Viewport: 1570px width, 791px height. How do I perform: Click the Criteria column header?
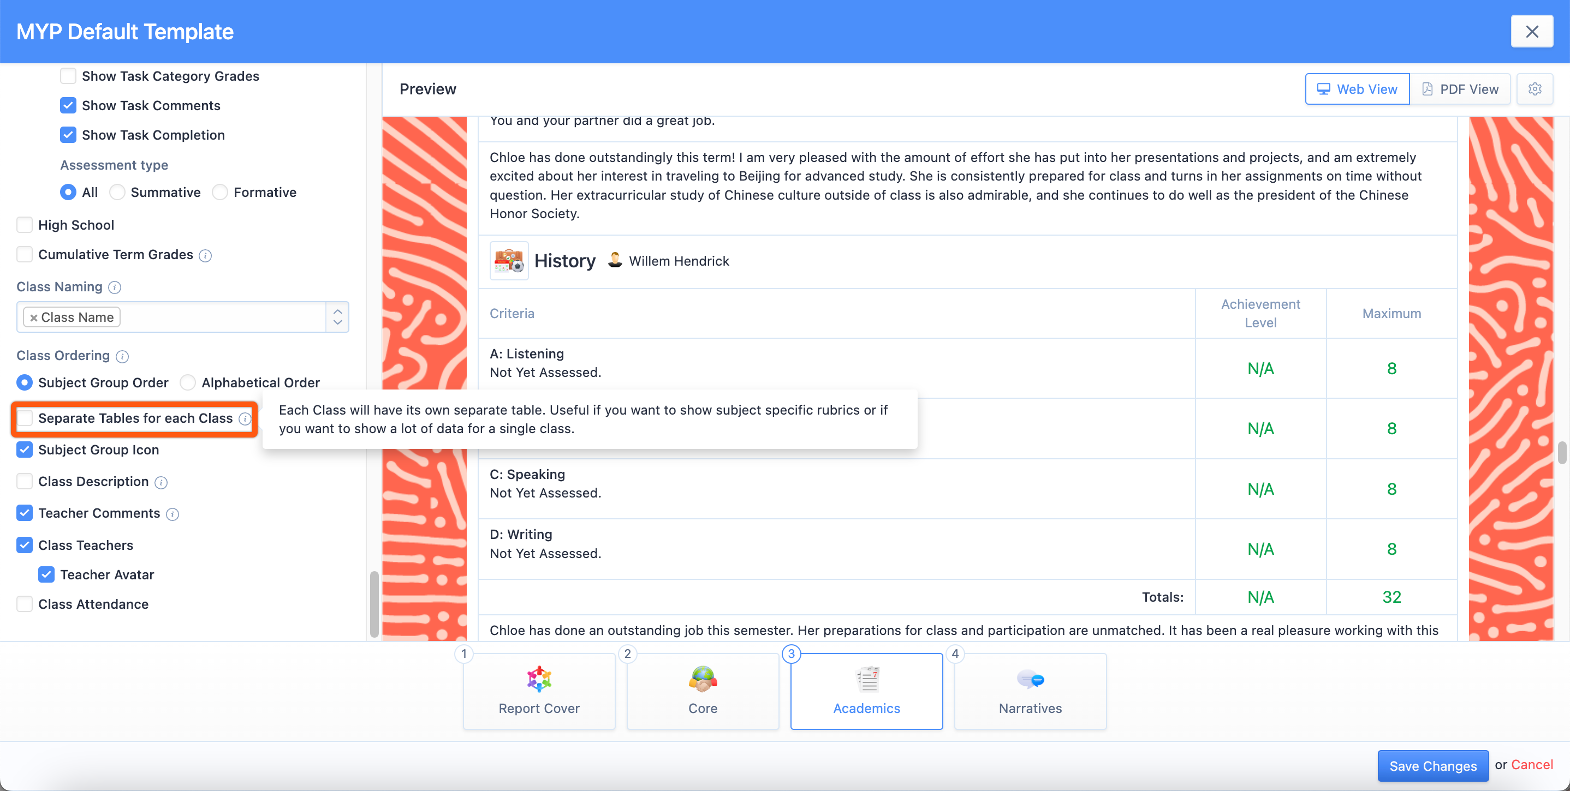[512, 314]
